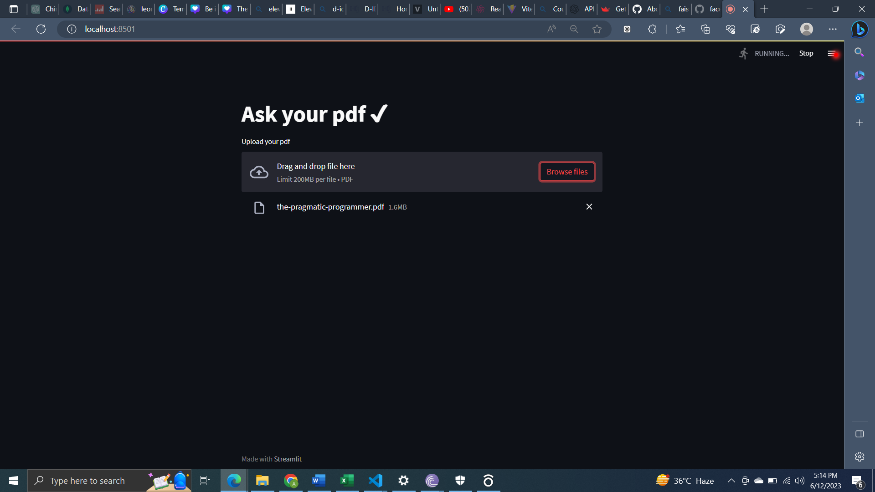Open the Outlook icon in Edge sidebar
Viewport: 875px width, 492px height.
tap(860, 98)
